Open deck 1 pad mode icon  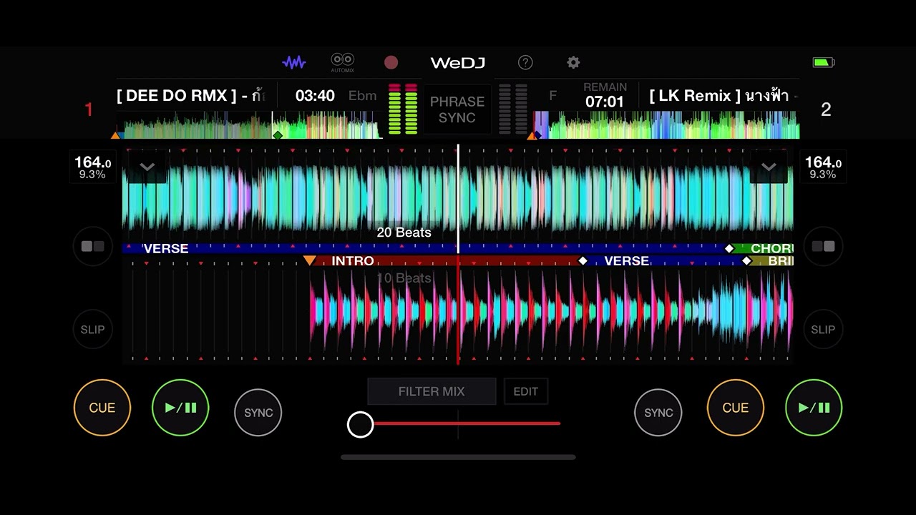click(x=93, y=246)
